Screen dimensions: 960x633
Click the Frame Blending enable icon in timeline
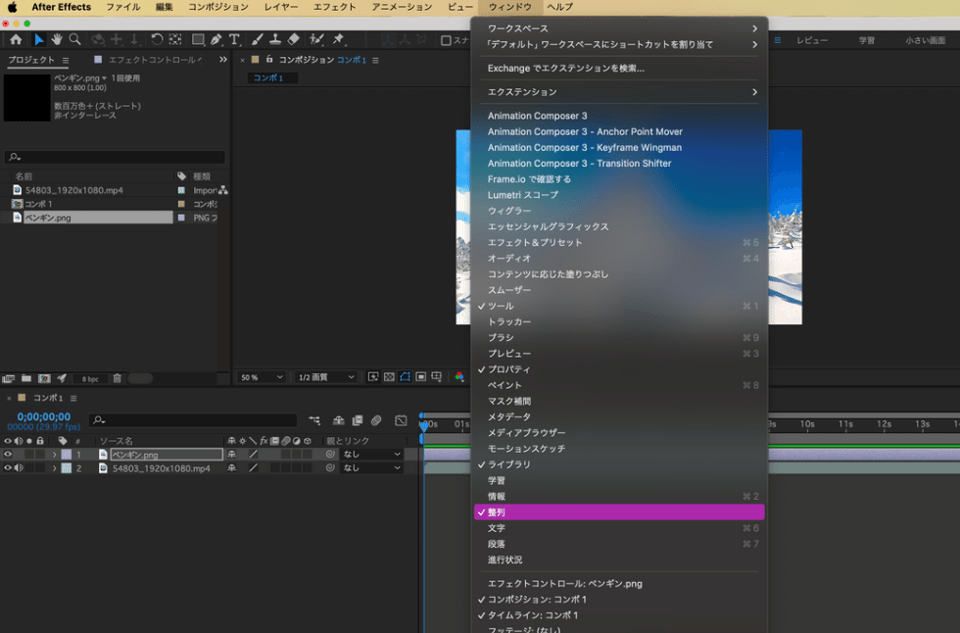tap(358, 420)
